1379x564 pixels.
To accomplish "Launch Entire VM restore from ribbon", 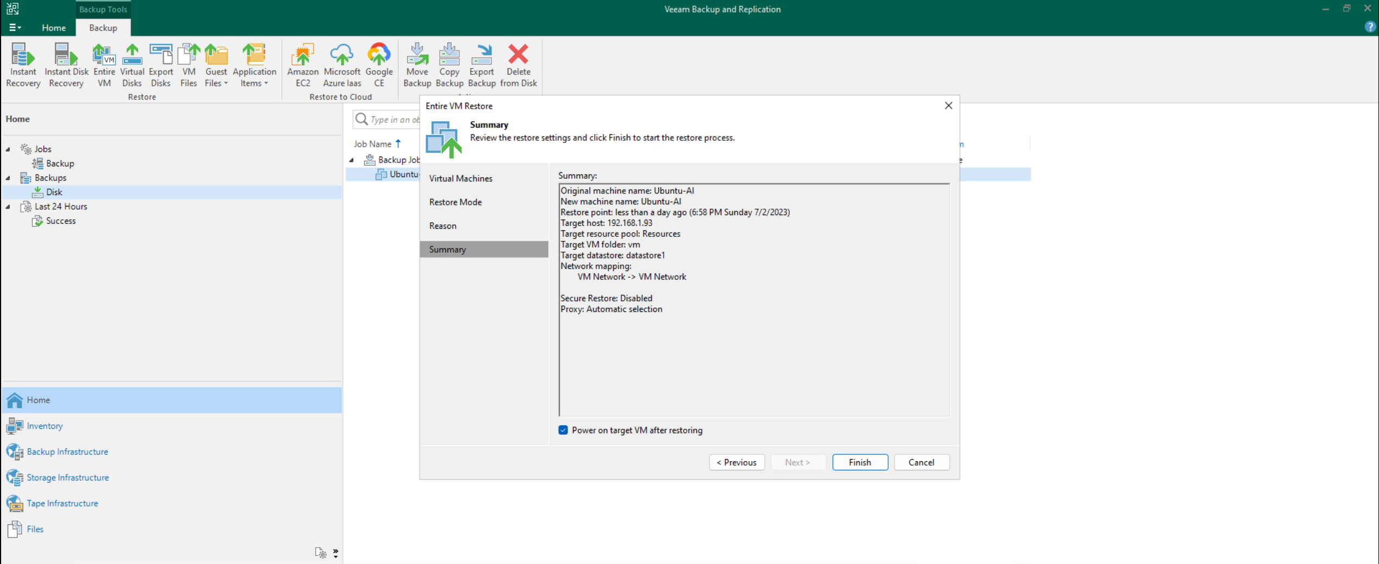I will tap(104, 65).
